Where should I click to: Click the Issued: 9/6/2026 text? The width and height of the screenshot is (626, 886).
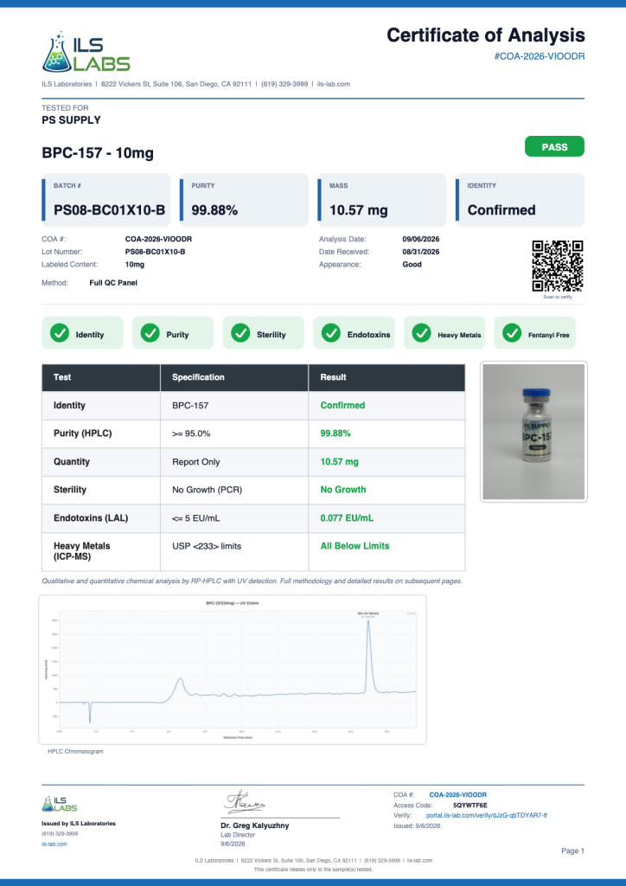[x=417, y=826]
